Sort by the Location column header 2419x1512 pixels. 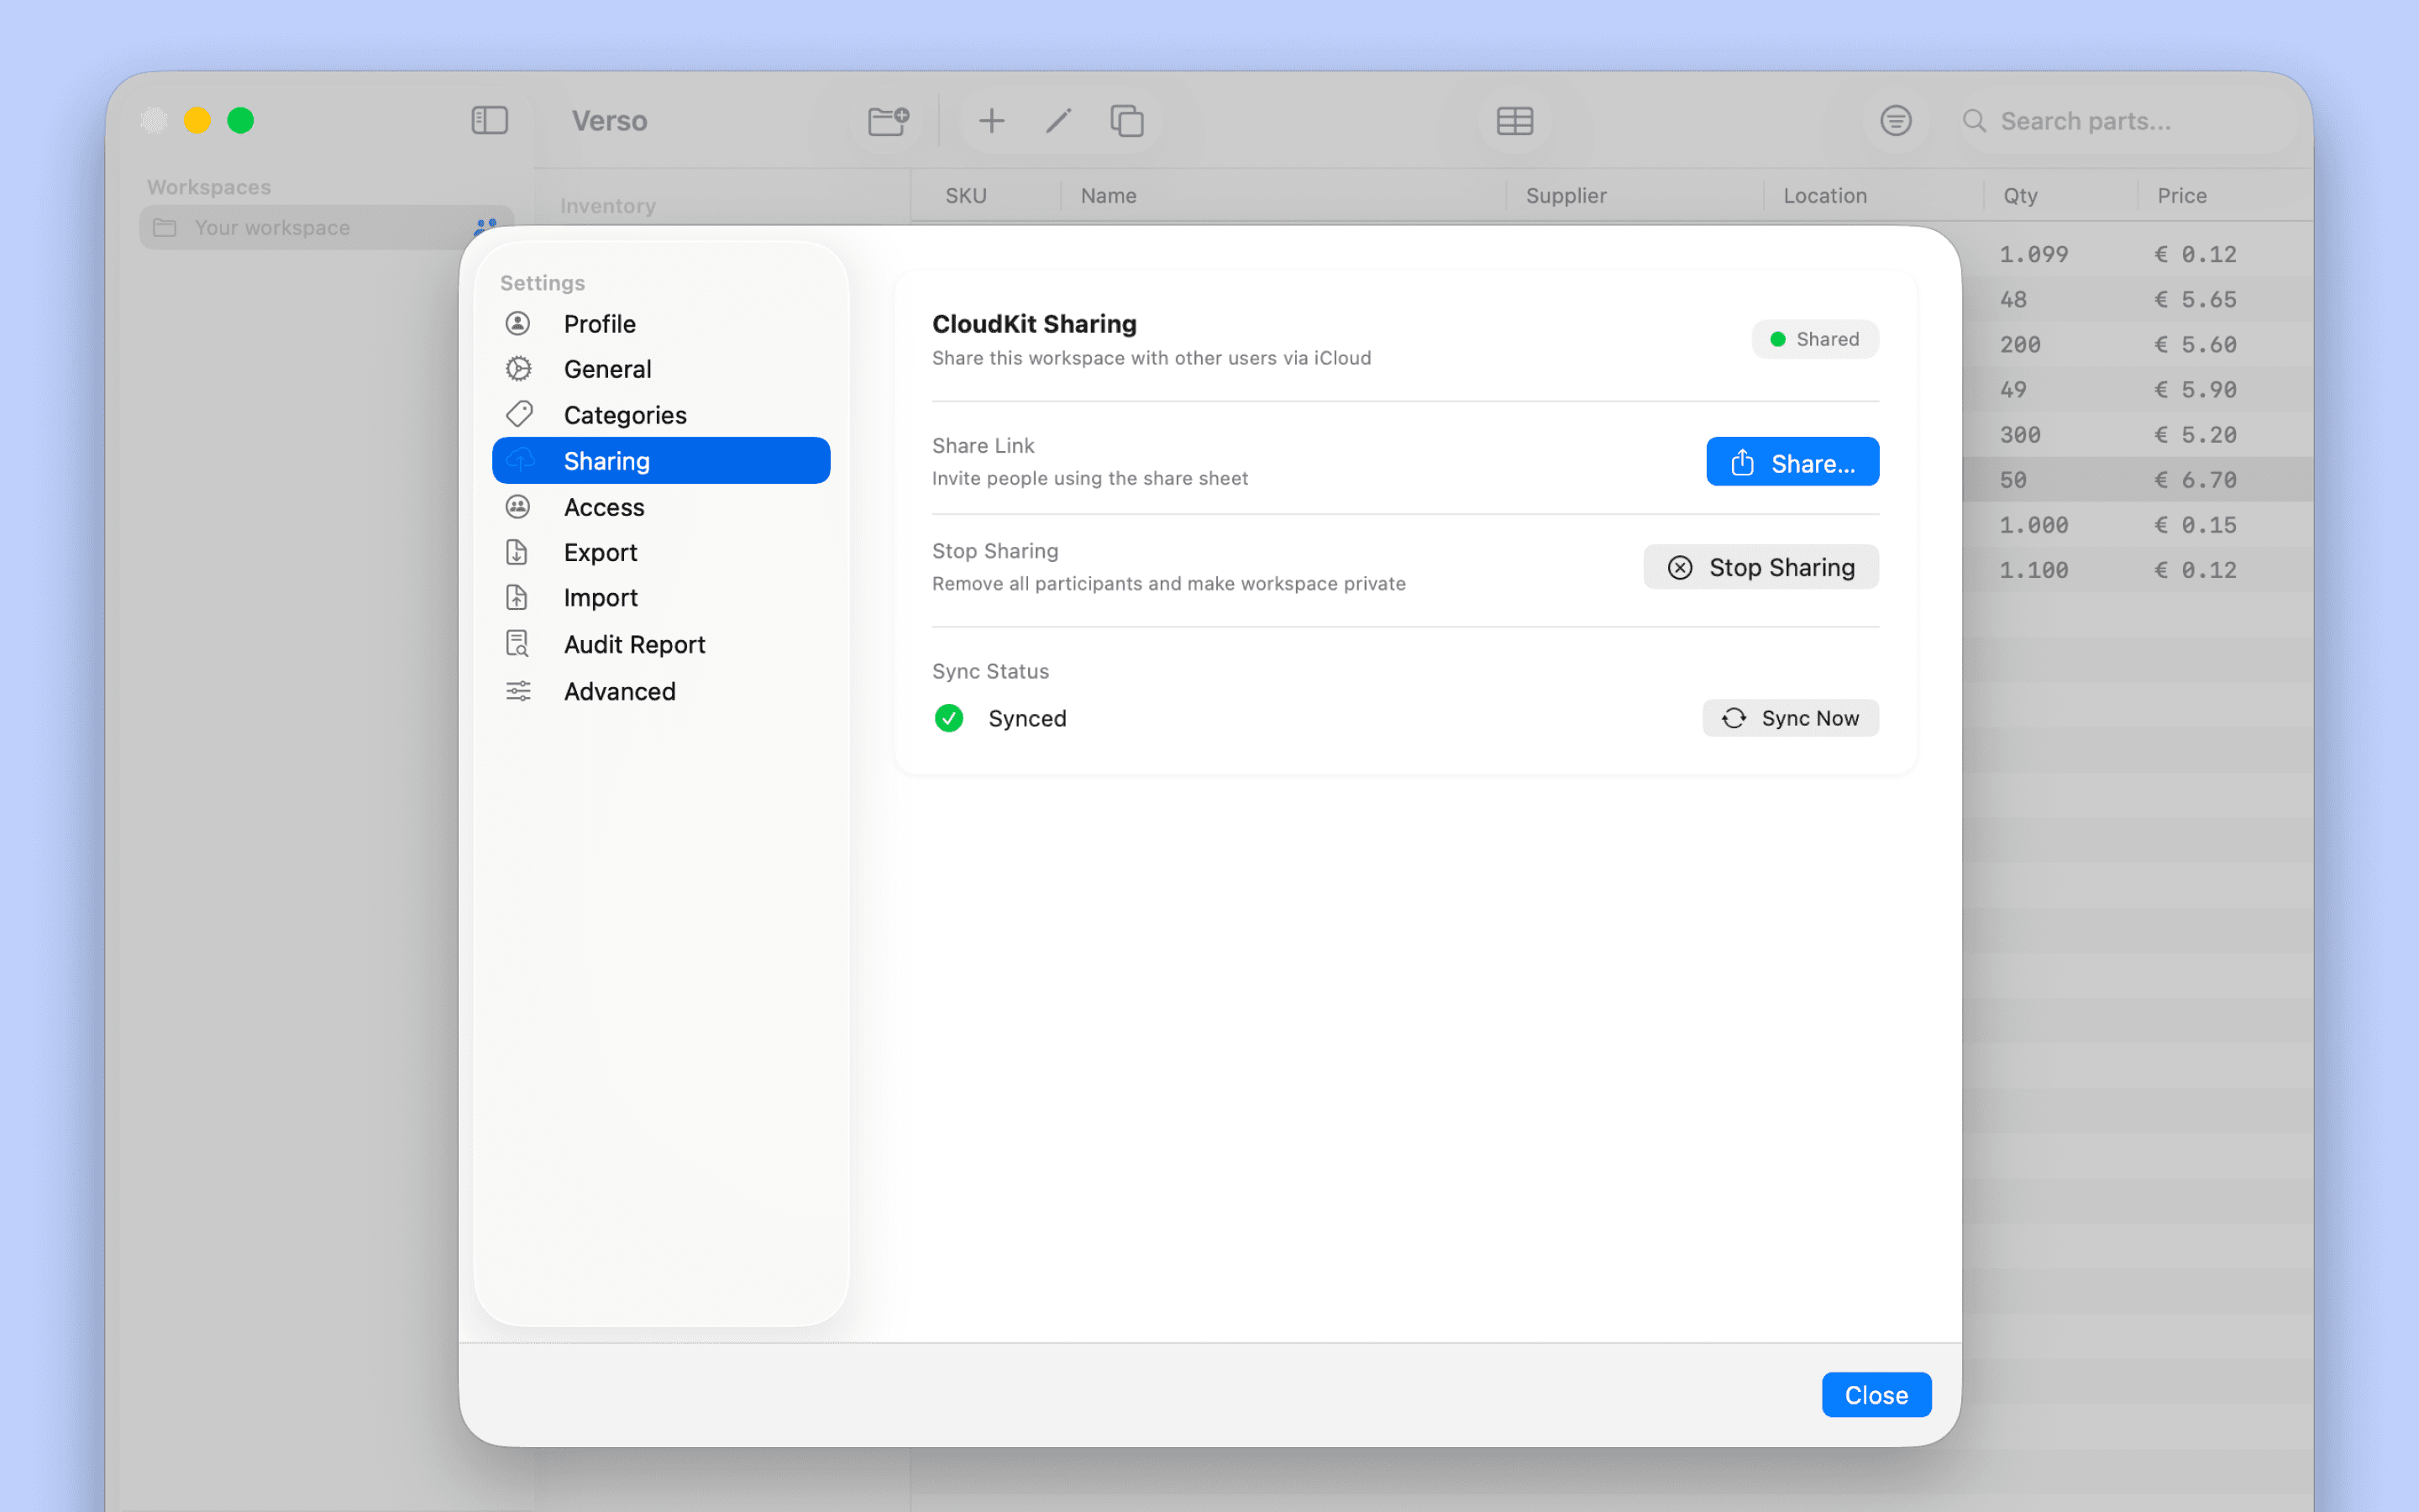pos(1824,196)
